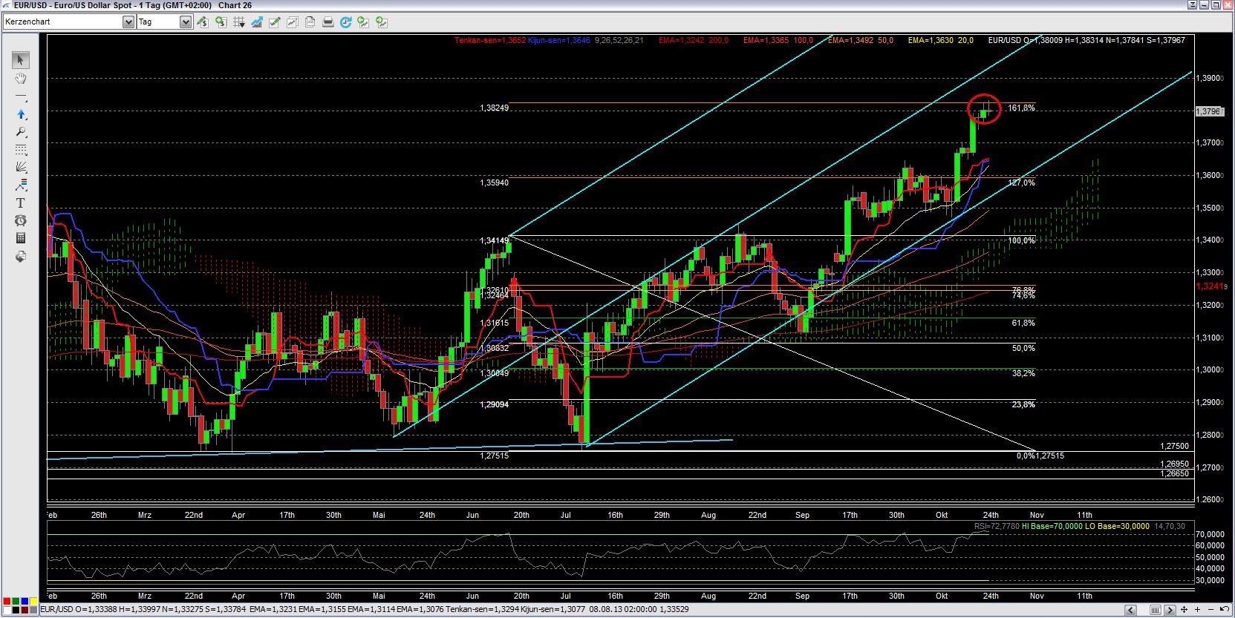Viewport: 1235px width, 618px height.
Task: Refresh chart with blue clock-arrow icon
Action: [345, 22]
